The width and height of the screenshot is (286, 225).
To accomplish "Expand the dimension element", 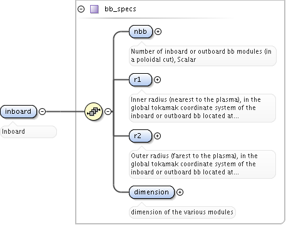I will pyautogui.click(x=180, y=192).
